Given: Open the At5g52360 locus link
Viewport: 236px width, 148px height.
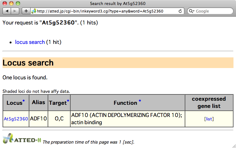Looking at the screenshot, I should tap(16, 119).
